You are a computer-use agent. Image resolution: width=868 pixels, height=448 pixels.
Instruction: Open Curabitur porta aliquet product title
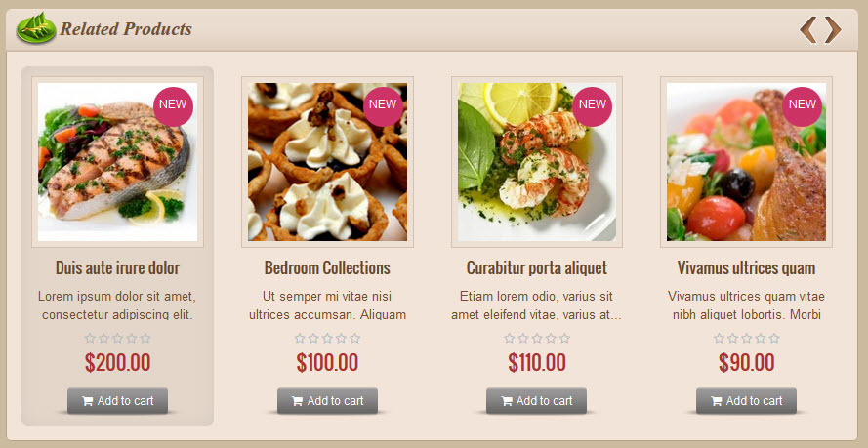536,268
